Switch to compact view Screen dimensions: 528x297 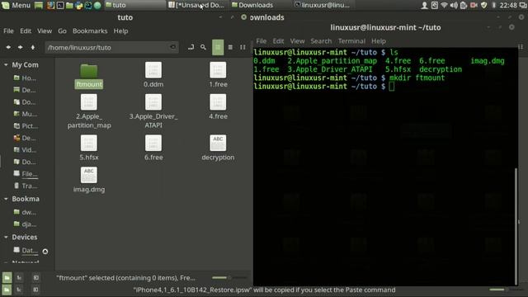(243, 48)
